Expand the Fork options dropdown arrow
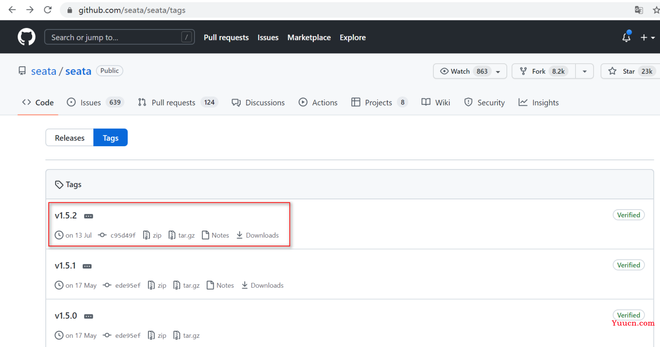 point(585,72)
